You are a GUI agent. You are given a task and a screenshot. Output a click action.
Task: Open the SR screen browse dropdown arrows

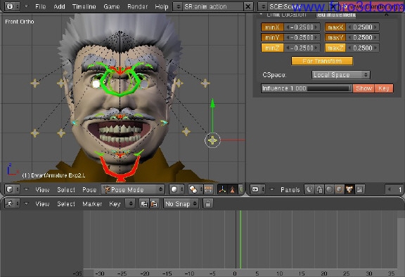tap(178, 6)
